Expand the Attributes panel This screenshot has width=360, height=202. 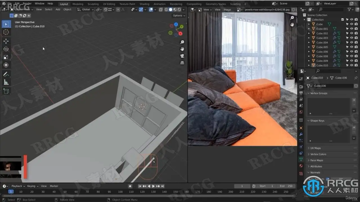point(316,166)
